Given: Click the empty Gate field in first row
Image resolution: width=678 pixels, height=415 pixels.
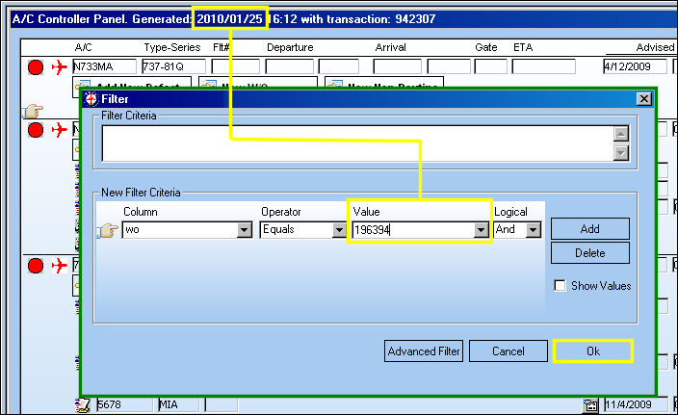Looking at the screenshot, I should pos(491,66).
